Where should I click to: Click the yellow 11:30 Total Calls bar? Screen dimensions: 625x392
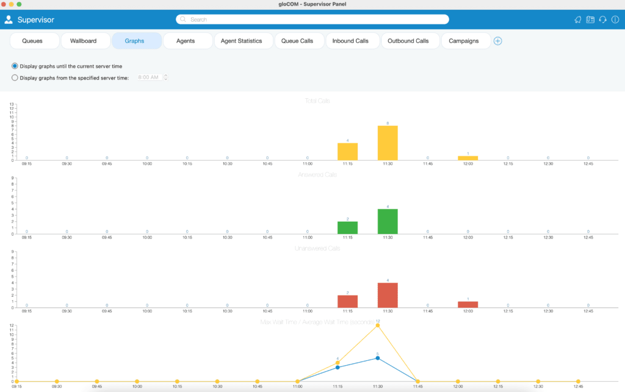point(388,143)
